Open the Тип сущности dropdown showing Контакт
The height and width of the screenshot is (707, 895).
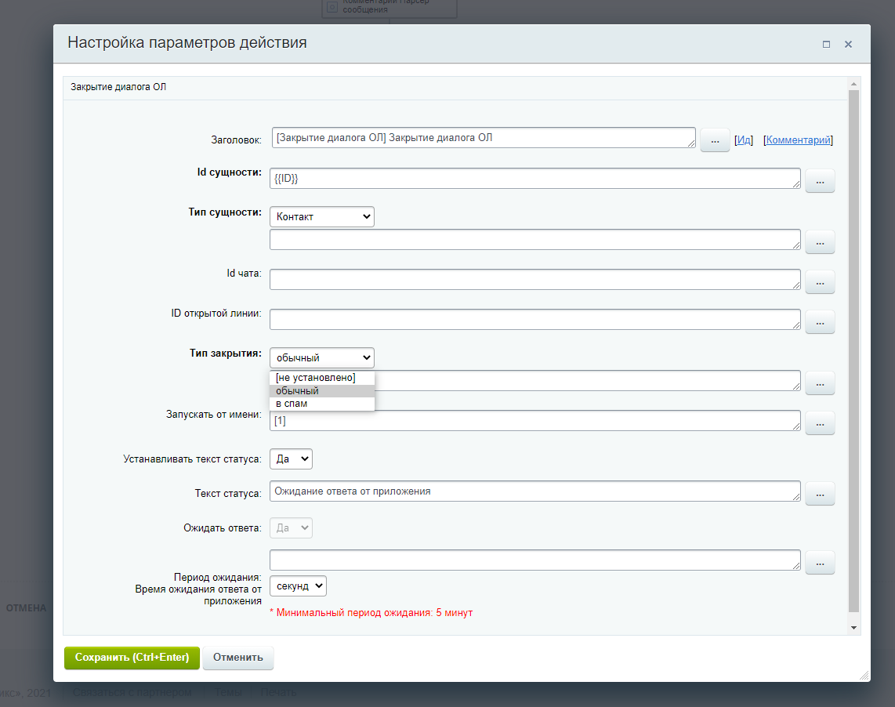321,217
